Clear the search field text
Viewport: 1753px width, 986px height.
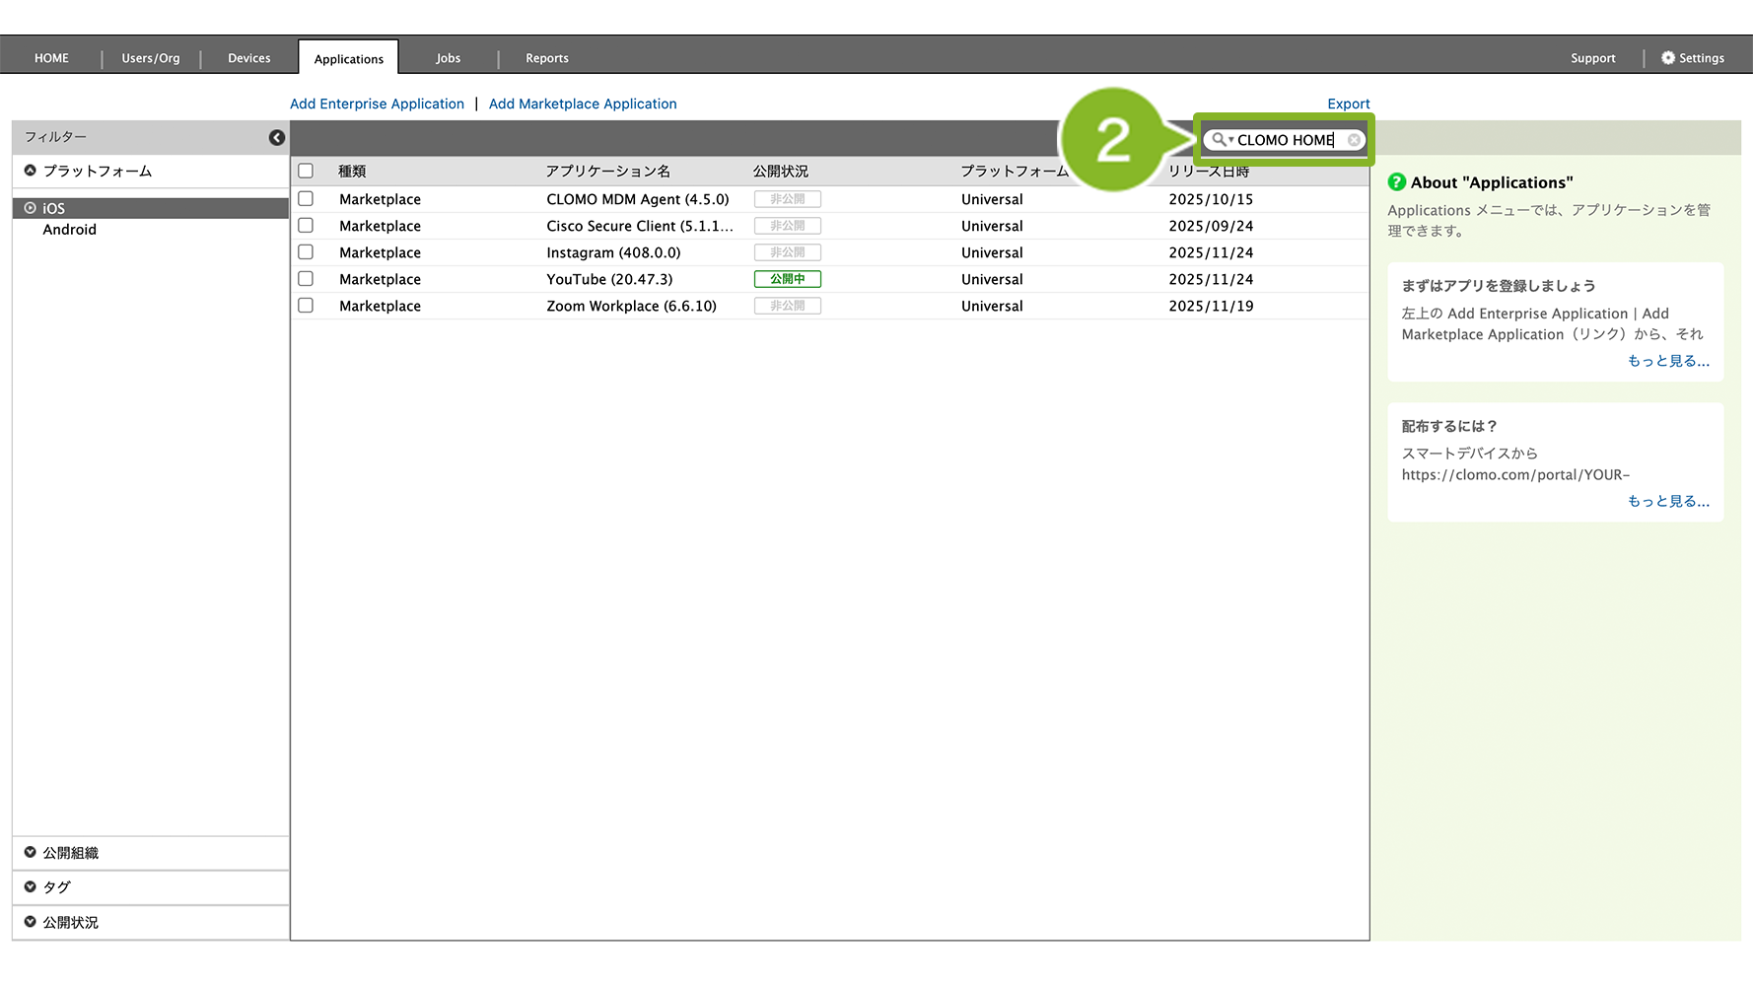point(1354,140)
